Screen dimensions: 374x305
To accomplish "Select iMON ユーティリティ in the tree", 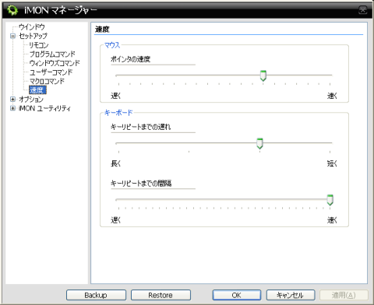I will 44,108.
